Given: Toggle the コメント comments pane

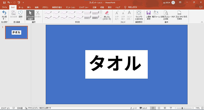Looking at the screenshot, I should pos(143,108).
